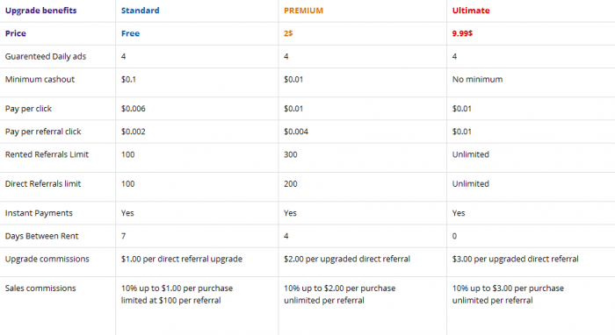Click the $3.00 per upgraded direct referral cell
This screenshot has width=615, height=335.
pos(515,259)
